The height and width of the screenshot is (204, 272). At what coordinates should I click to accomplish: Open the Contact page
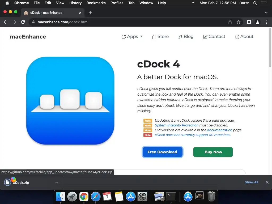click(x=214, y=37)
